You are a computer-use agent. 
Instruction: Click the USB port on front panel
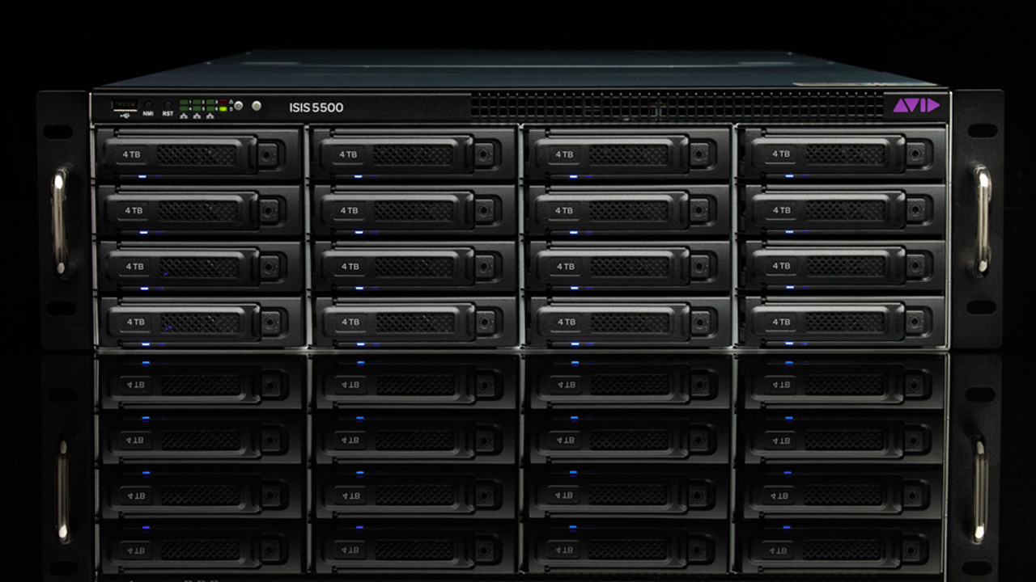(x=124, y=105)
